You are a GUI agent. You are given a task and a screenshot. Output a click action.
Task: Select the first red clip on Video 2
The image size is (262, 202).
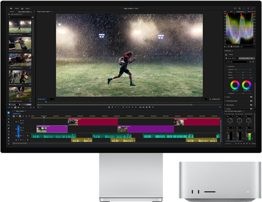pos(93,122)
